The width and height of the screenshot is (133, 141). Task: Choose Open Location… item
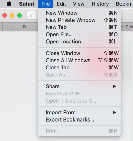point(79,42)
